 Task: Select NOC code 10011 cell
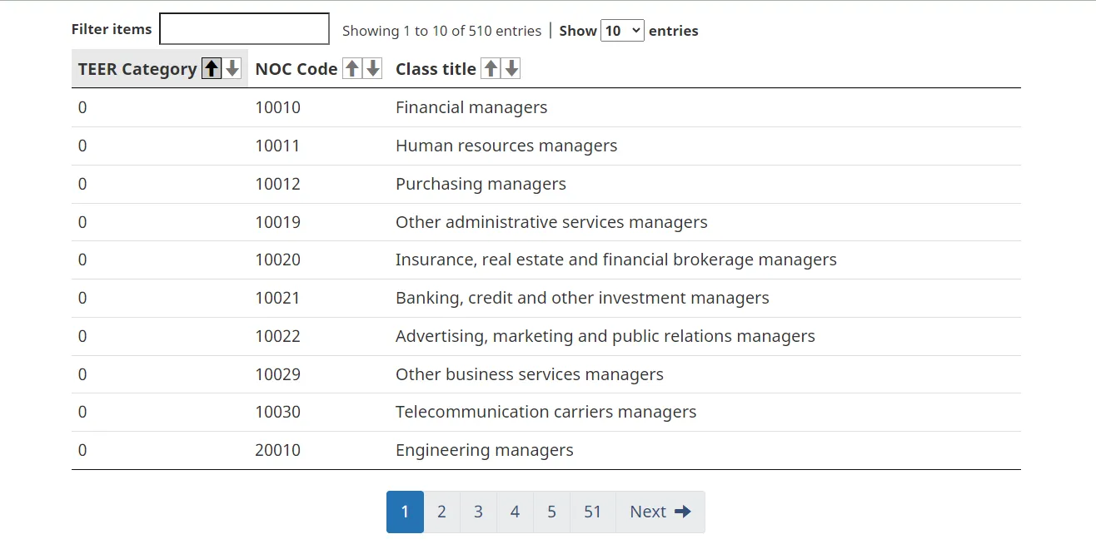click(277, 146)
